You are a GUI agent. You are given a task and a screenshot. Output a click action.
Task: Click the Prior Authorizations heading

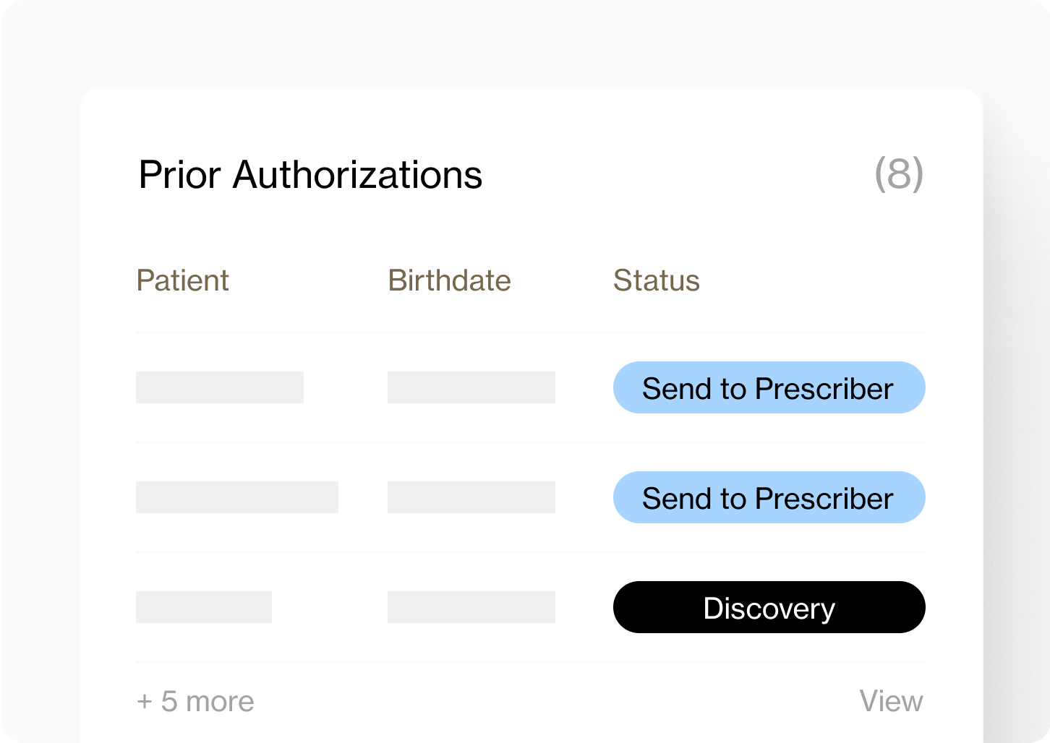point(310,174)
